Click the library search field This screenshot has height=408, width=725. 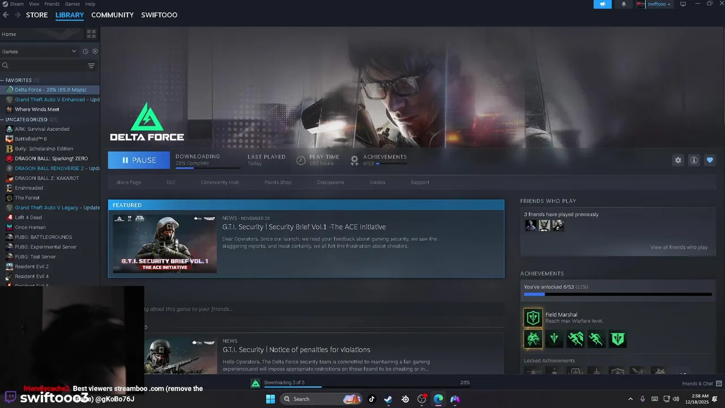[x=42, y=66]
